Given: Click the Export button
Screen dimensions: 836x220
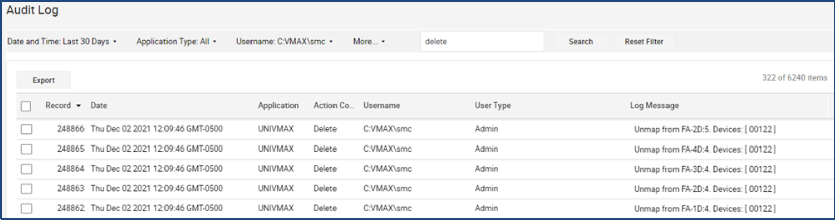Looking at the screenshot, I should click(x=44, y=80).
